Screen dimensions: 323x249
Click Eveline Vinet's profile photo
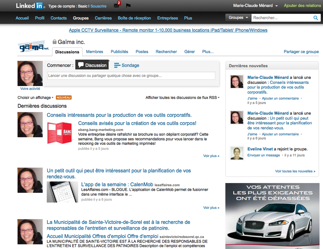coord(237,153)
